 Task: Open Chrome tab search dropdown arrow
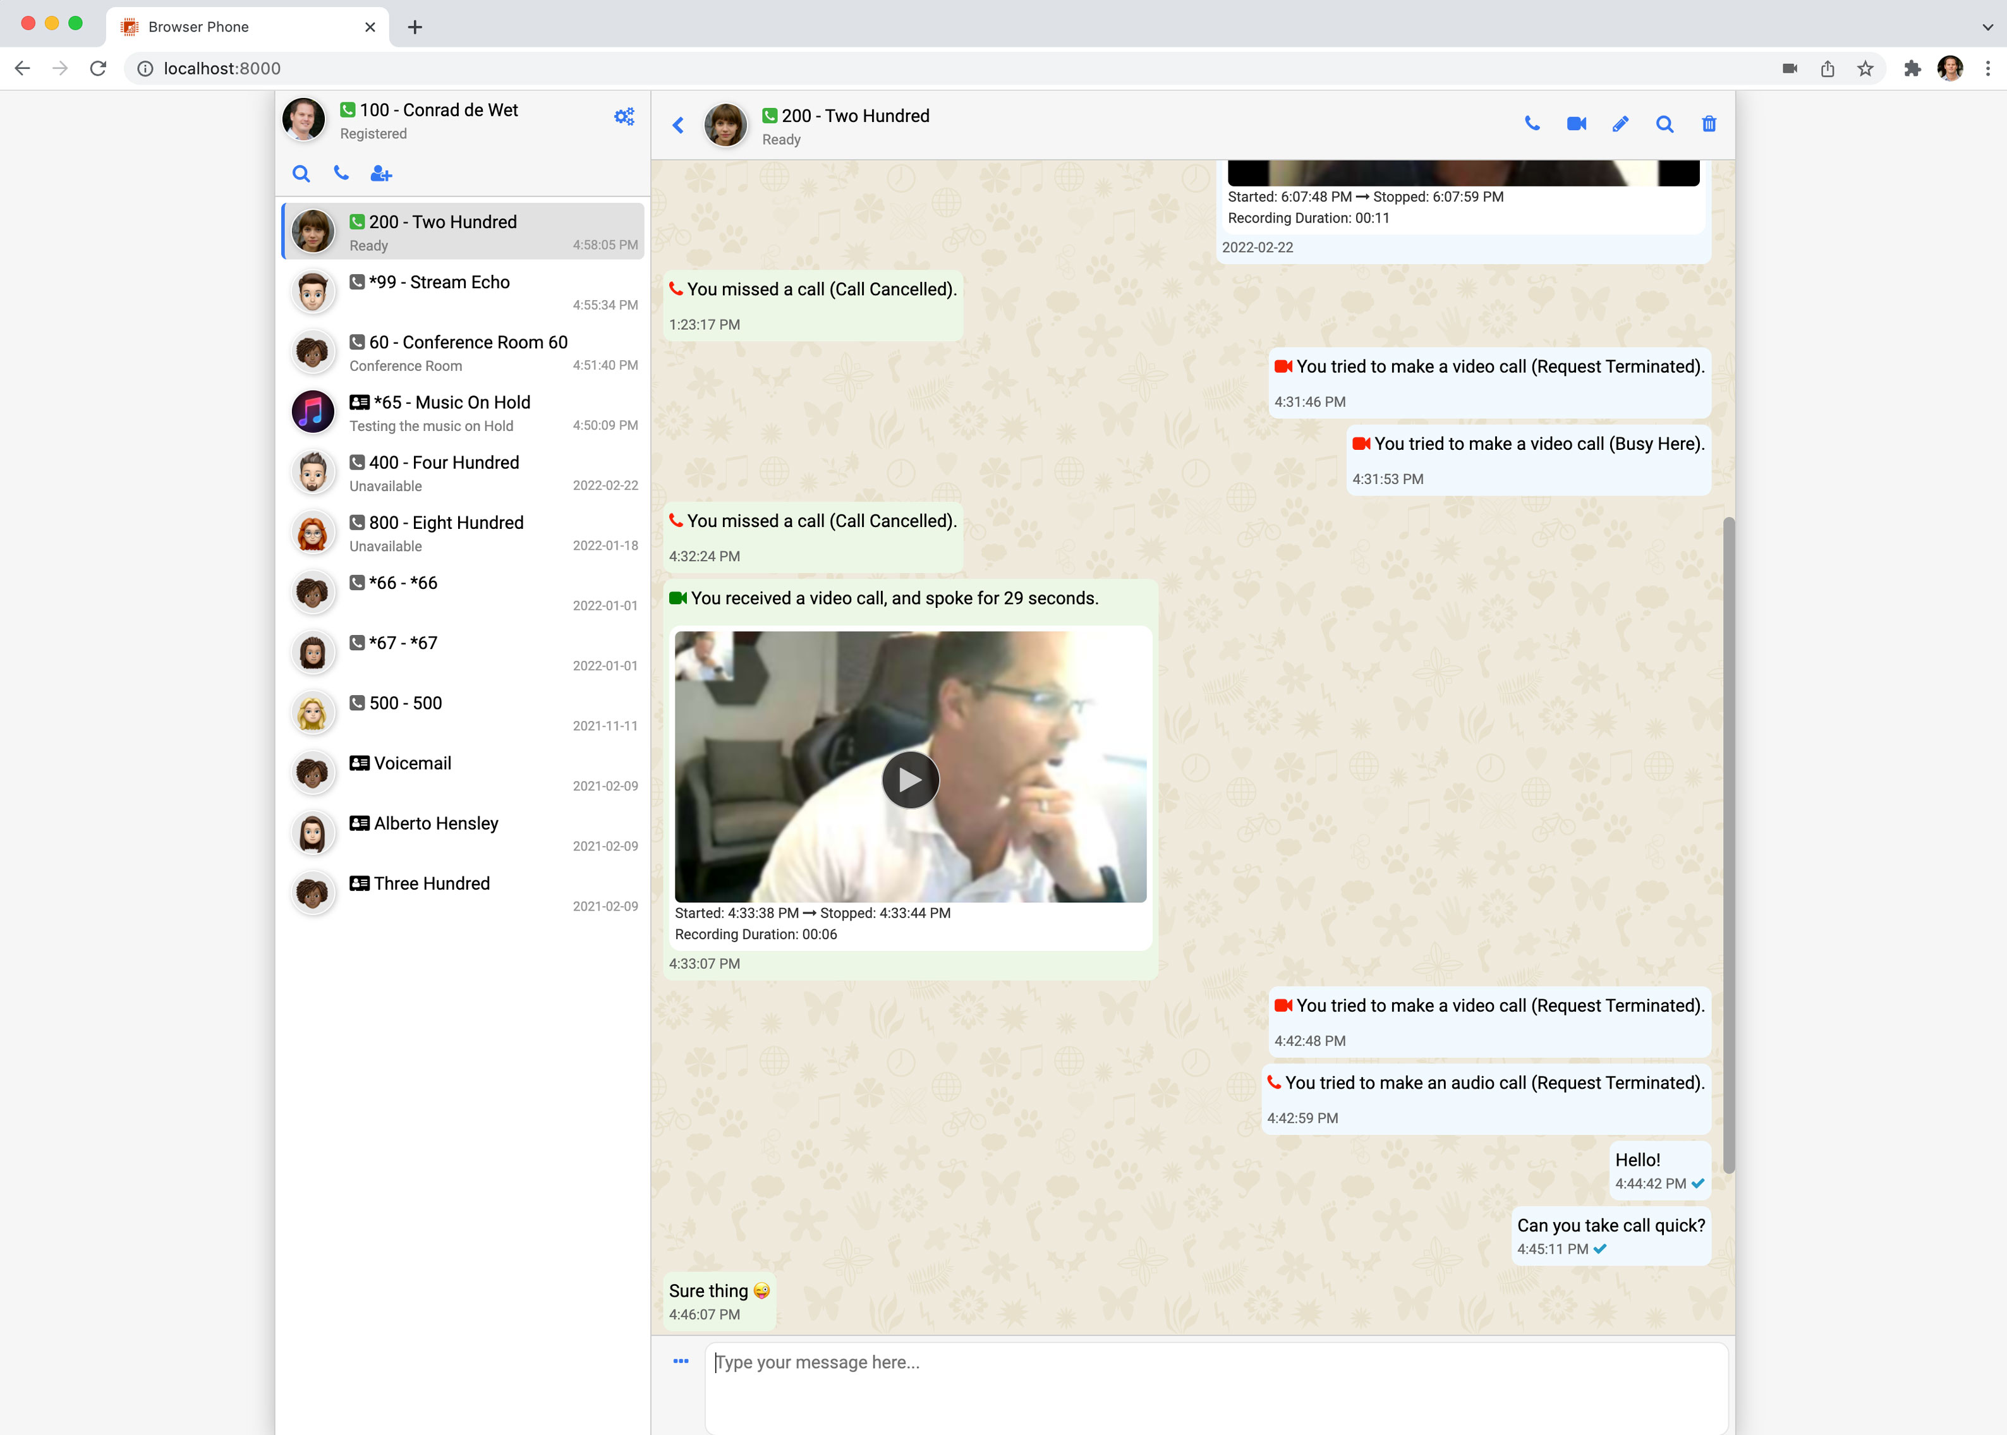pyautogui.click(x=1987, y=27)
